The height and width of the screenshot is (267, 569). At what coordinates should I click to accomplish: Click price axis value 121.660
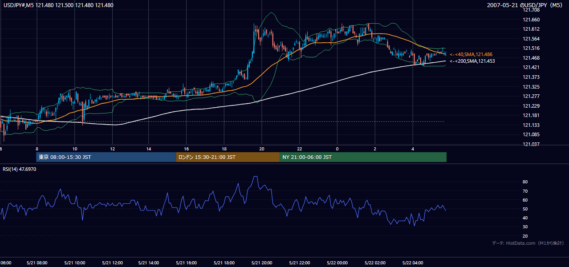pyautogui.click(x=532, y=20)
